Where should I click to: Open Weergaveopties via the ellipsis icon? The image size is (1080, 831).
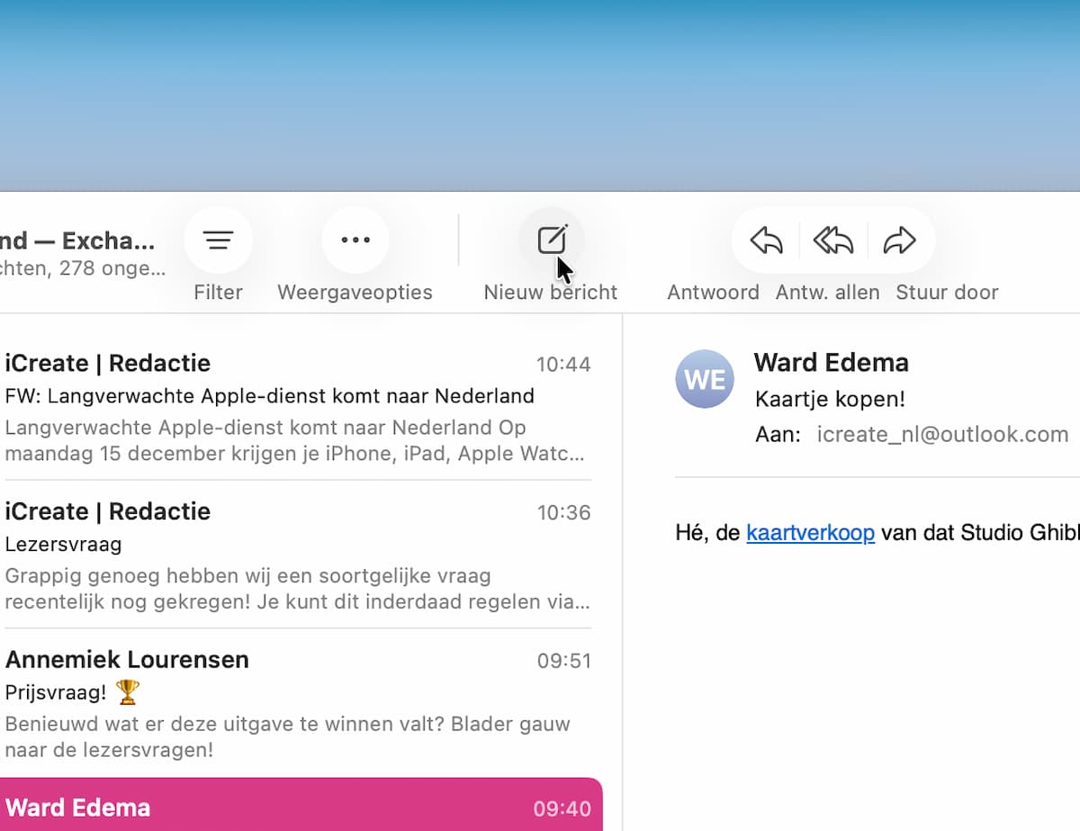(x=355, y=239)
